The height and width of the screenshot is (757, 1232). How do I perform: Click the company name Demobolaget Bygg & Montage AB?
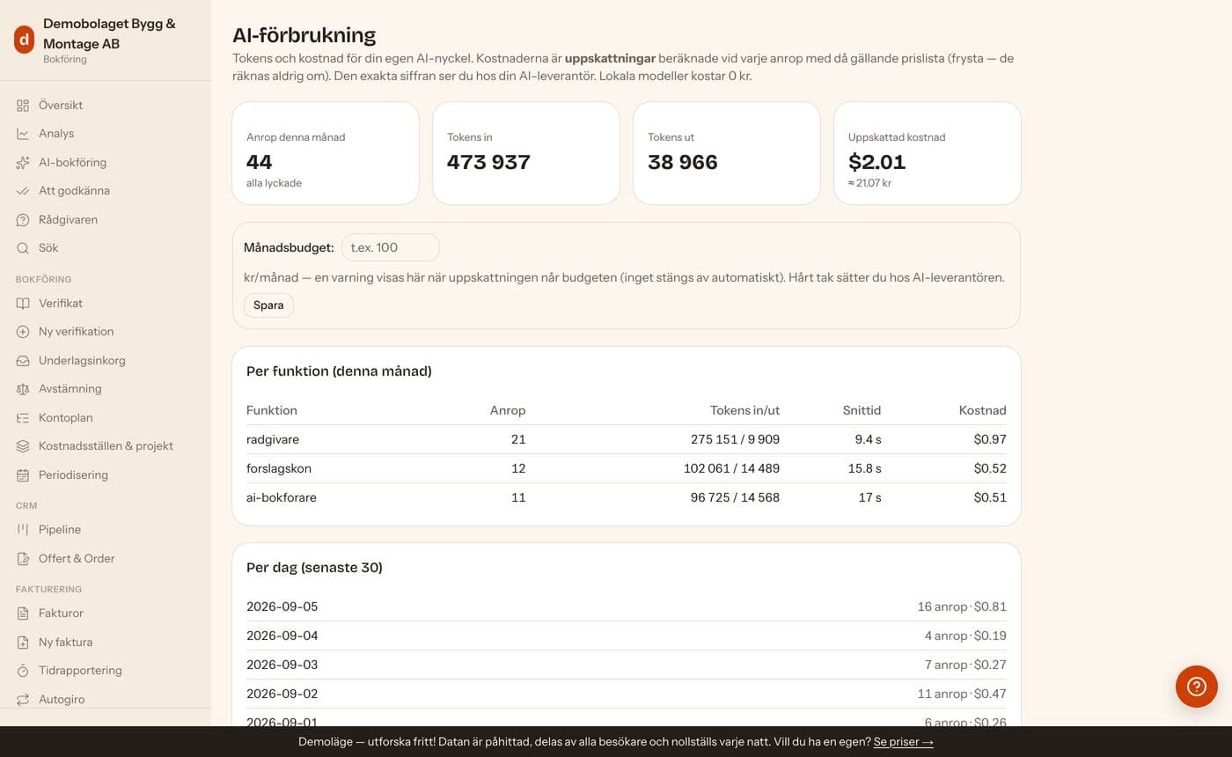tap(109, 33)
